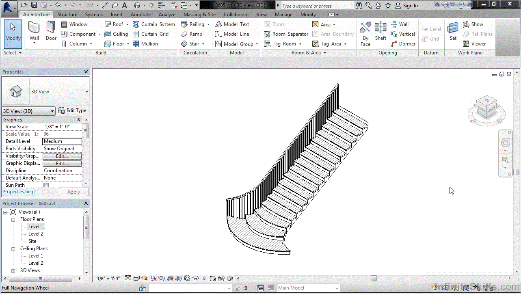The height and width of the screenshot is (294, 521).
Task: Click the Vertical opening tool
Action: coord(403,34)
